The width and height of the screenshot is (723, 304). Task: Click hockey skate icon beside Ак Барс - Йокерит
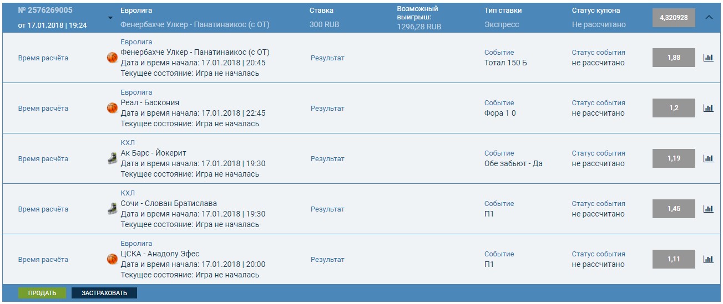coord(112,158)
